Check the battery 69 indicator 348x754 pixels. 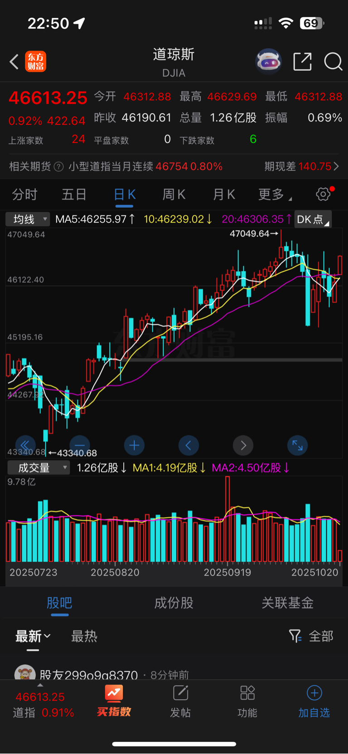point(312,23)
